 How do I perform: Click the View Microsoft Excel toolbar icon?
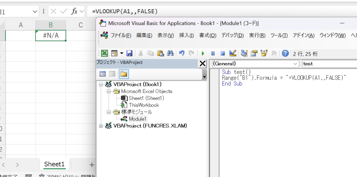pos(105,53)
